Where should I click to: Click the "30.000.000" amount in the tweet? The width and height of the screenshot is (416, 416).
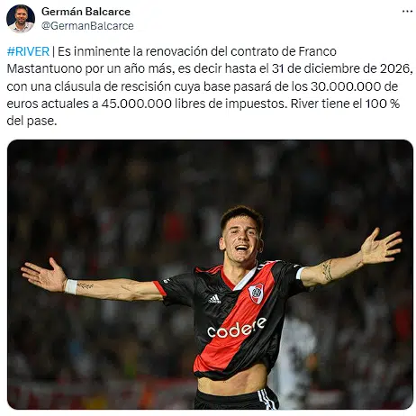coord(346,86)
